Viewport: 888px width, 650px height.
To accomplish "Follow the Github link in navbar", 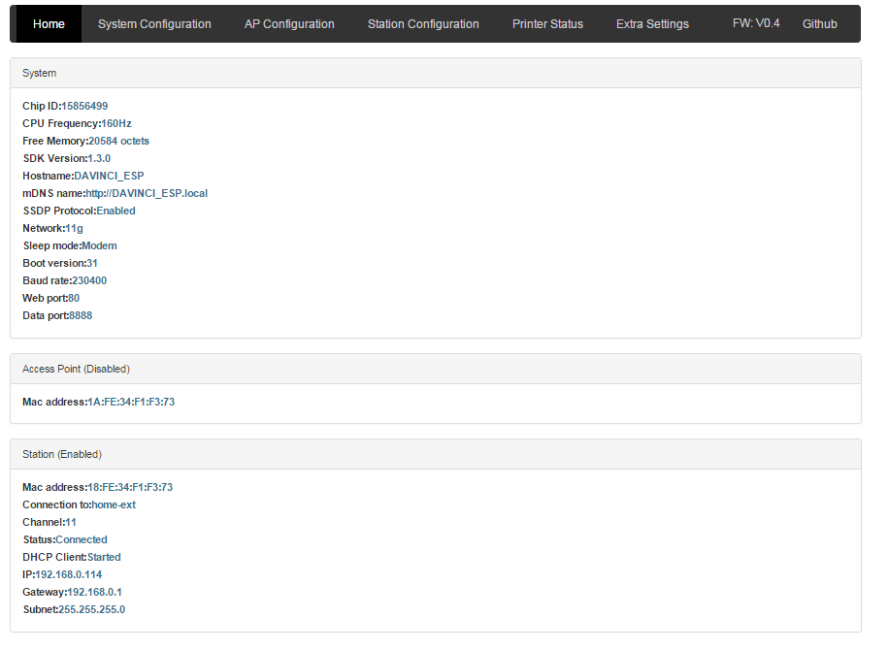I will [x=819, y=23].
